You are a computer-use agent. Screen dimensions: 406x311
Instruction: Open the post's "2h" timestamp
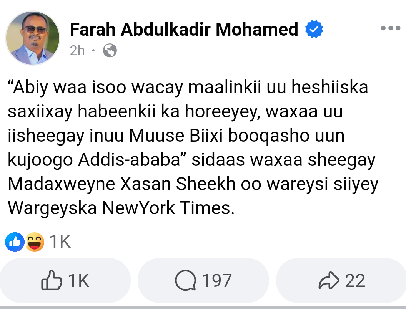77,50
